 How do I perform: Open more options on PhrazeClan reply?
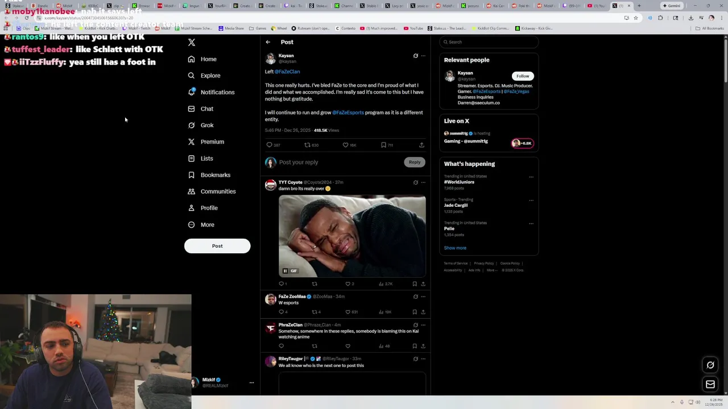pyautogui.click(x=423, y=325)
